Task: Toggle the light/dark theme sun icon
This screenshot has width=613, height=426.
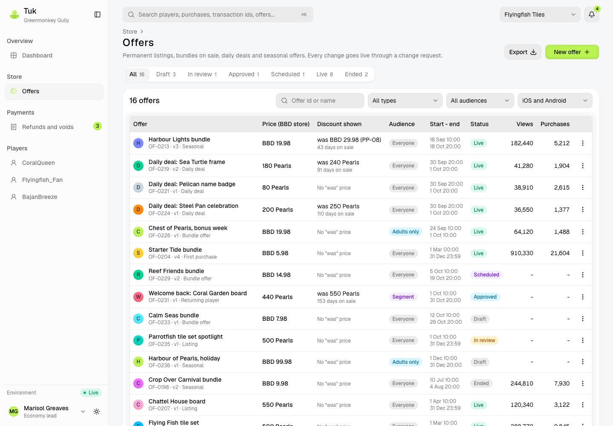Action: [97, 412]
